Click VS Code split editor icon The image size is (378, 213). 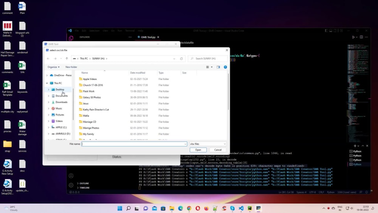[361, 37]
